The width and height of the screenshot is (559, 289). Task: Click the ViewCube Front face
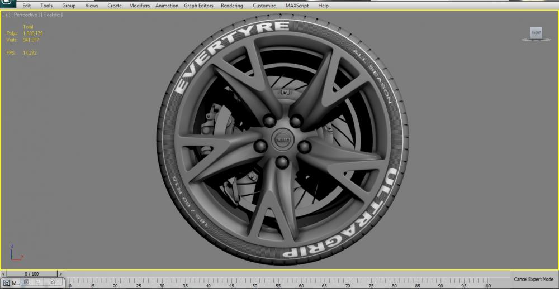click(536, 32)
